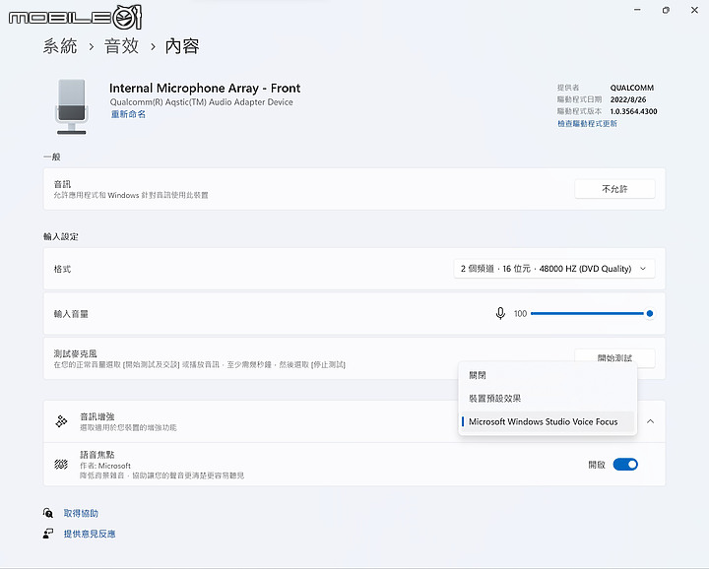Image resolution: width=709 pixels, height=569 pixels.
Task: Click the driver date 2022/8/26 text
Action: (x=628, y=99)
